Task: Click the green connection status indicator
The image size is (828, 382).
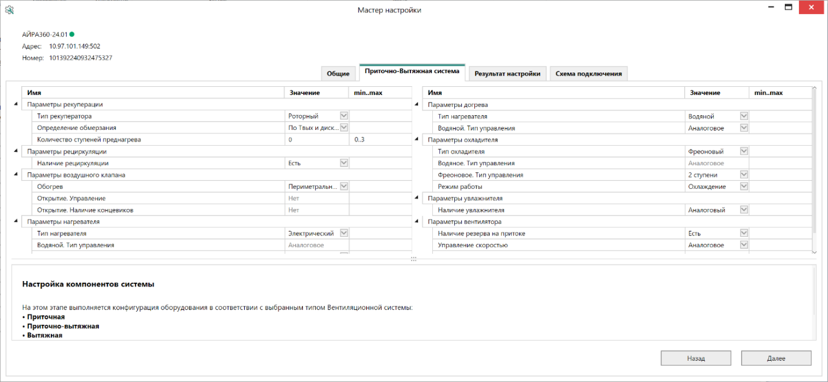Action: [72, 34]
